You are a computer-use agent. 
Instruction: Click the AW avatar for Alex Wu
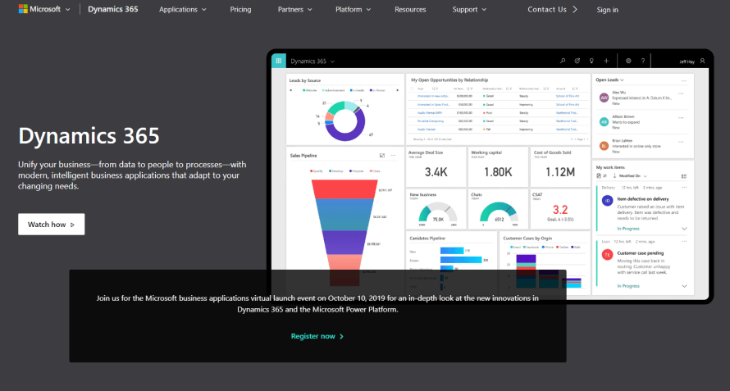coord(604,98)
